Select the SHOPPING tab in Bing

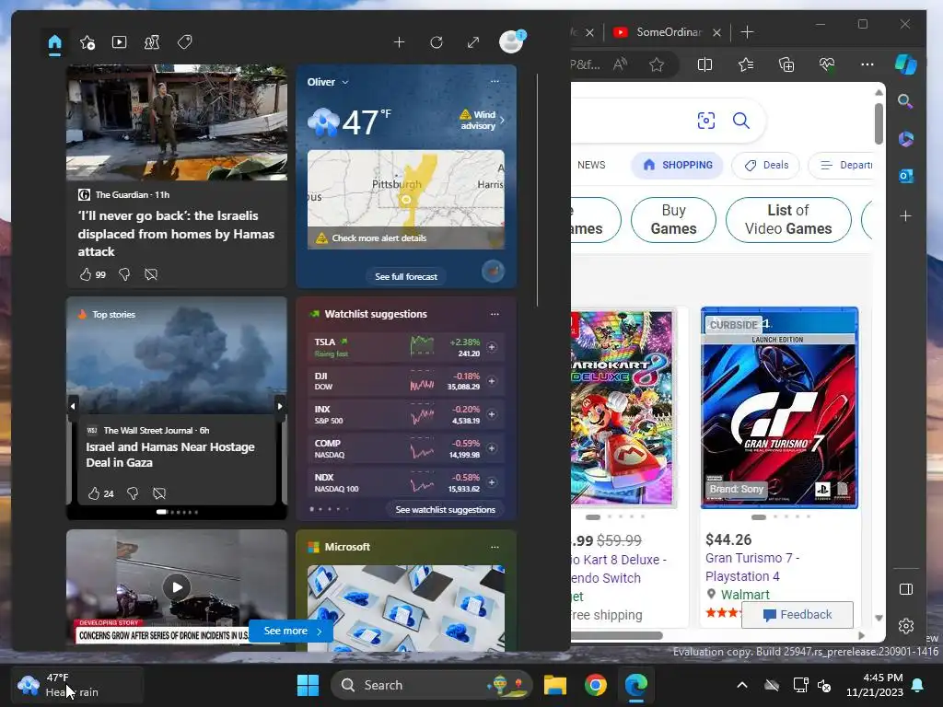pyautogui.click(x=677, y=165)
